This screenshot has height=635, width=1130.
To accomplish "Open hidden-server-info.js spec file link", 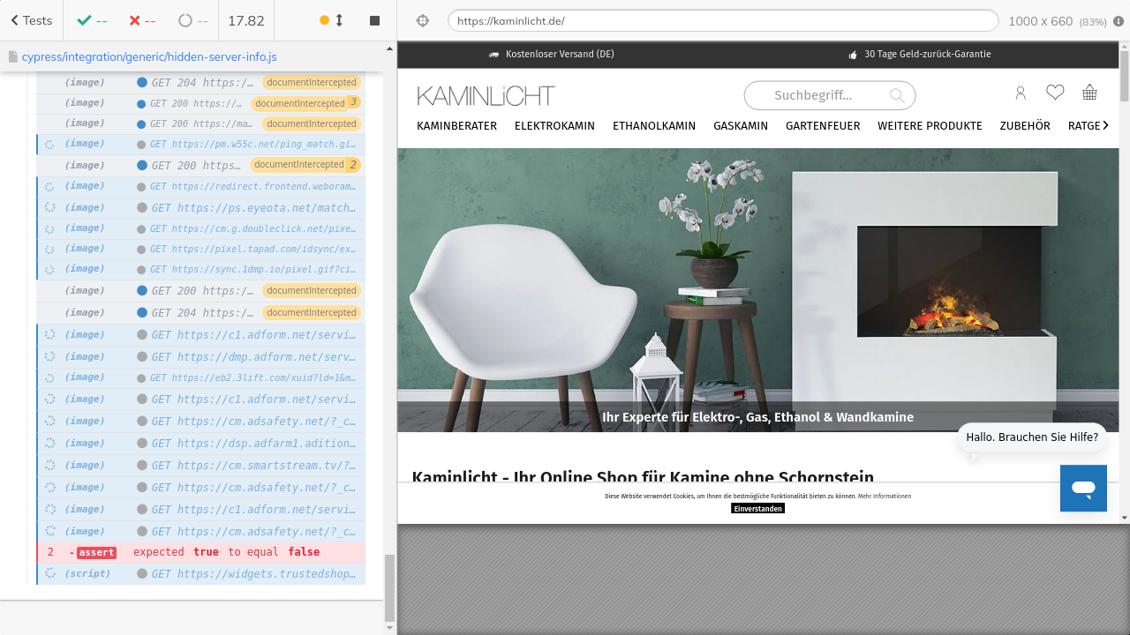I will coord(149,56).
